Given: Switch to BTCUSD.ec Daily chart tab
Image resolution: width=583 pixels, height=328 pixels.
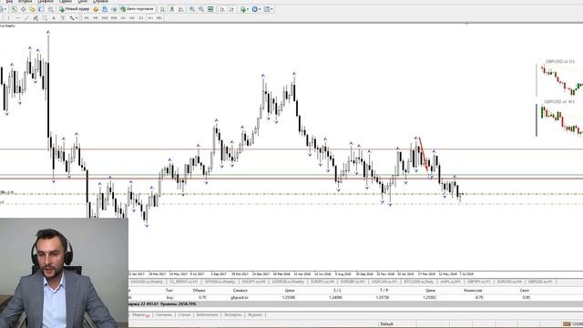Looking at the screenshot, I should 419,282.
